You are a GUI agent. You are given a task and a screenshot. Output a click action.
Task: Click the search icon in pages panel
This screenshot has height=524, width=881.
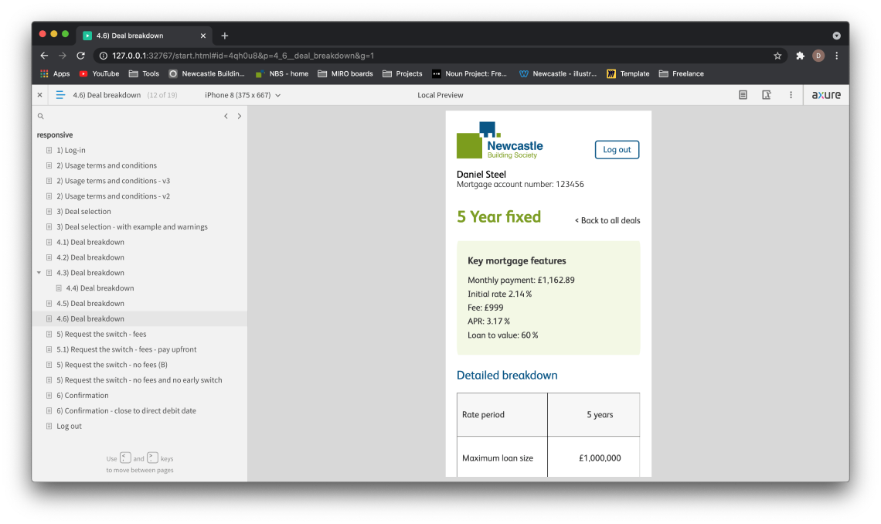click(x=41, y=116)
